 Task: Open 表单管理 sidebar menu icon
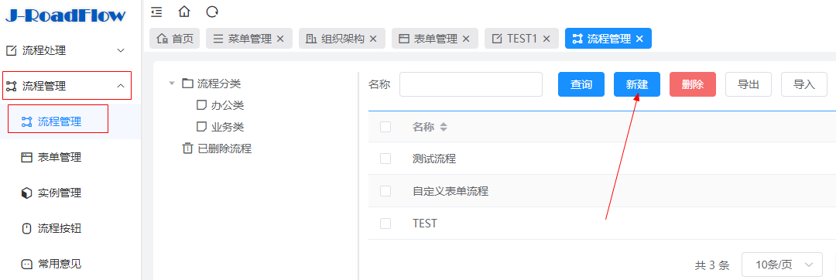click(x=26, y=158)
